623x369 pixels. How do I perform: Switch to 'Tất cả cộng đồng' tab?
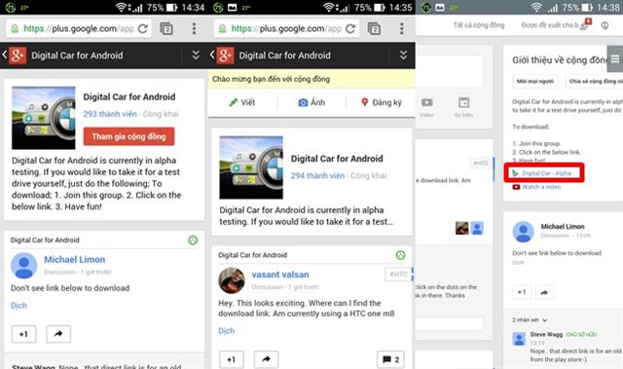pos(479,25)
